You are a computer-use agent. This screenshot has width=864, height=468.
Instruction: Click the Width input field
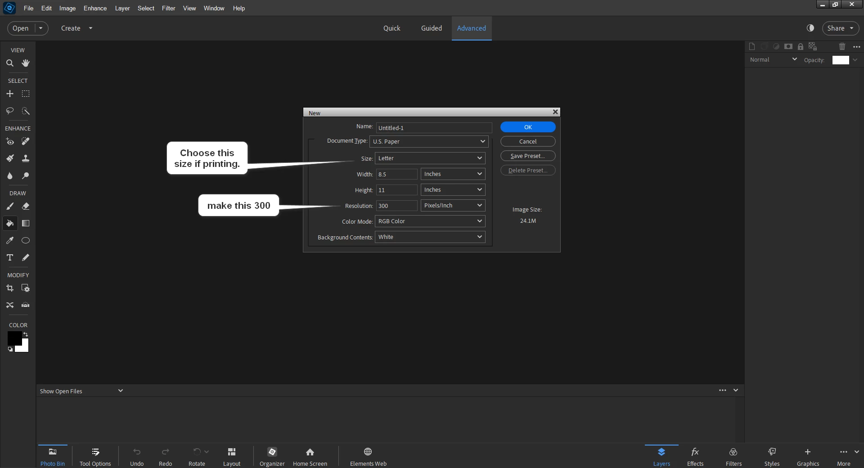(x=396, y=174)
